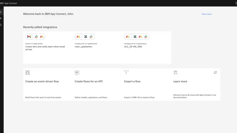Image resolution: width=237 pixels, height=133 pixels.
Task: Open the Learn more tile
Action: [196, 85]
